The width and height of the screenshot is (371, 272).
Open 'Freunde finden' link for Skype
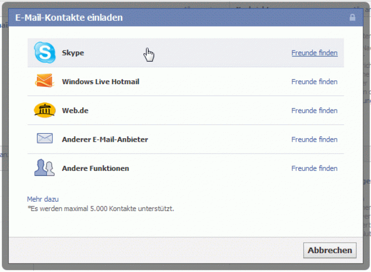(314, 53)
